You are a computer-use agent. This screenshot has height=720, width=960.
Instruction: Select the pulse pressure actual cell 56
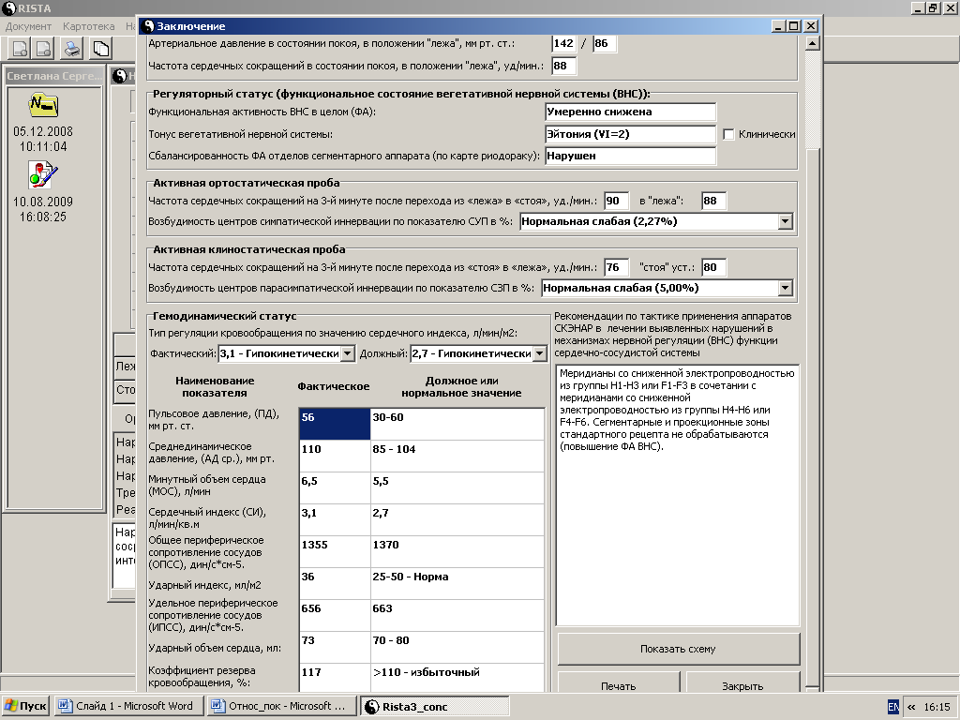[x=335, y=424]
